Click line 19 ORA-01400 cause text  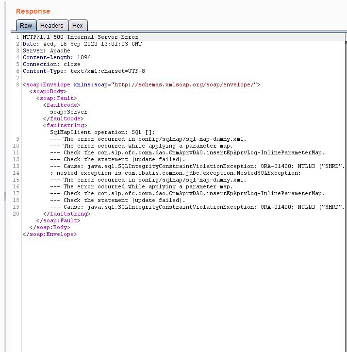198,207
